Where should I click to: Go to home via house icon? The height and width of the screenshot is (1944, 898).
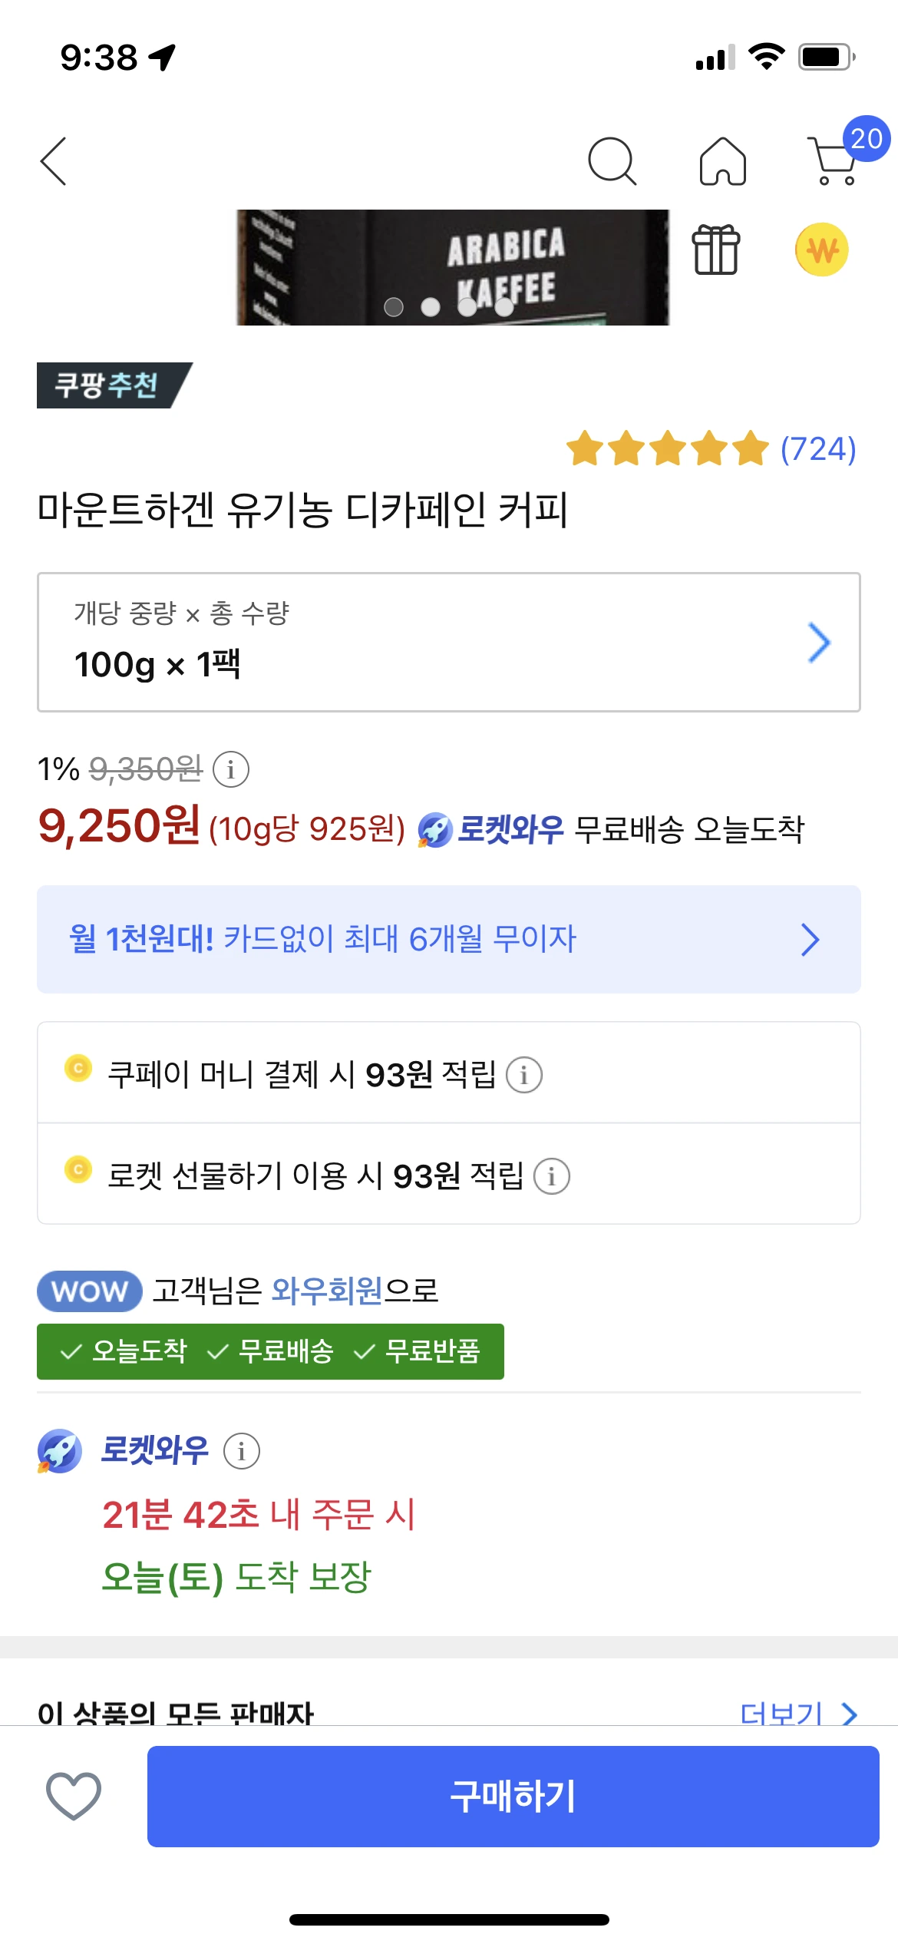[x=722, y=161]
